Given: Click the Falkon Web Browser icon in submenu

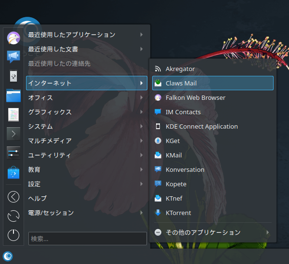Looking at the screenshot, I should click(x=158, y=97).
